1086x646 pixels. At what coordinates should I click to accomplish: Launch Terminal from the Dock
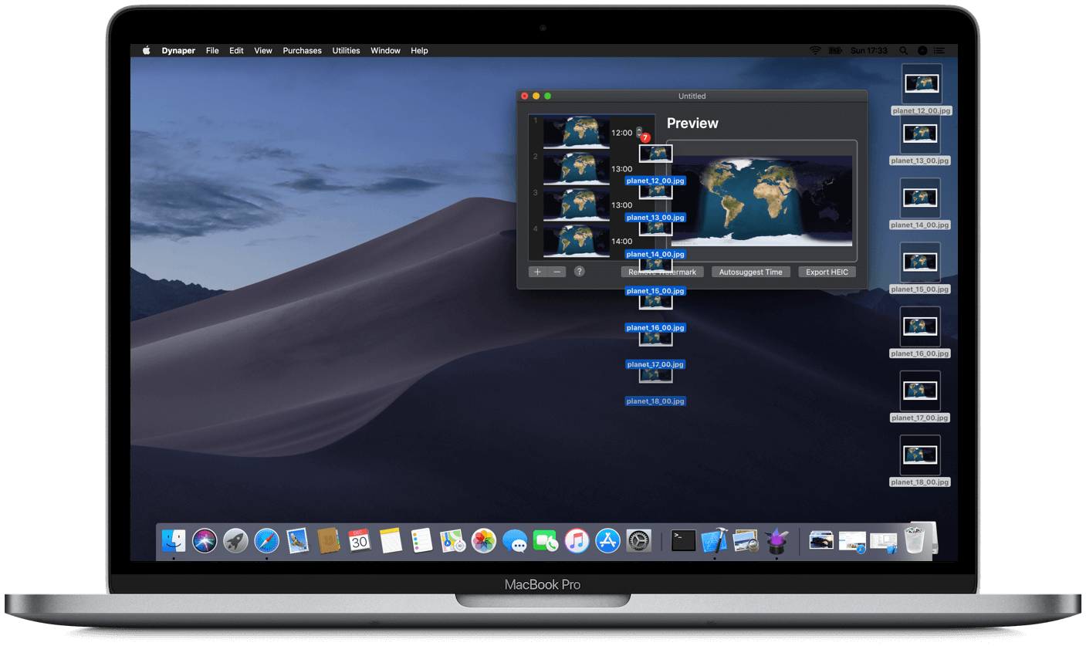coord(682,540)
